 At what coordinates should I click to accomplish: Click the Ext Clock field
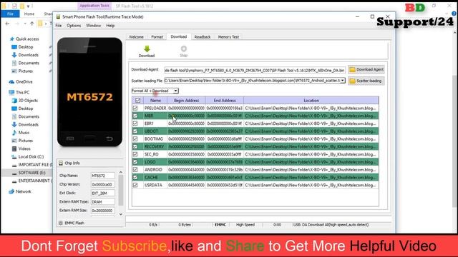pyautogui.click(x=103, y=193)
